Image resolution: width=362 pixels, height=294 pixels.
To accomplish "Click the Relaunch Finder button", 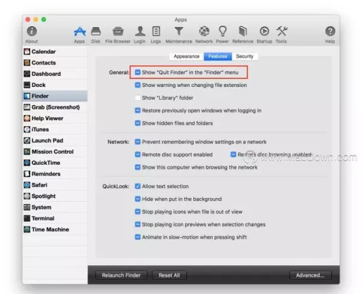I will click(121, 275).
